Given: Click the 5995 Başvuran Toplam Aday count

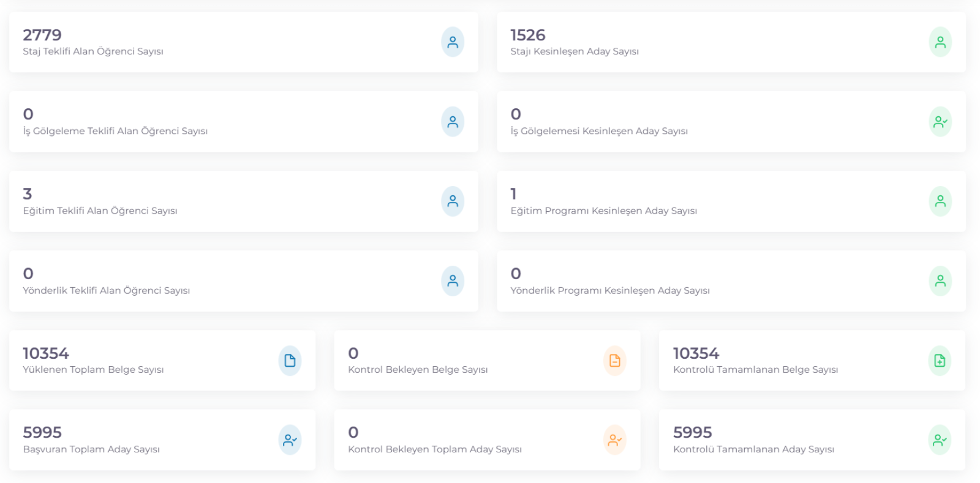Looking at the screenshot, I should click(x=42, y=432).
